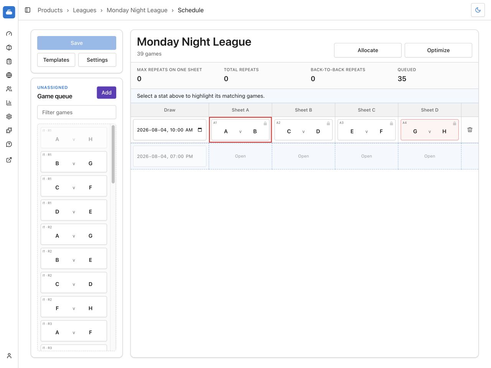
Task: Open the help question bubble icon
Action: click(9, 144)
